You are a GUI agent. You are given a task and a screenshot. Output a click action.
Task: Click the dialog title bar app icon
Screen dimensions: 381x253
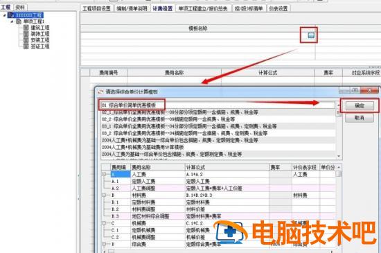tap(100, 92)
